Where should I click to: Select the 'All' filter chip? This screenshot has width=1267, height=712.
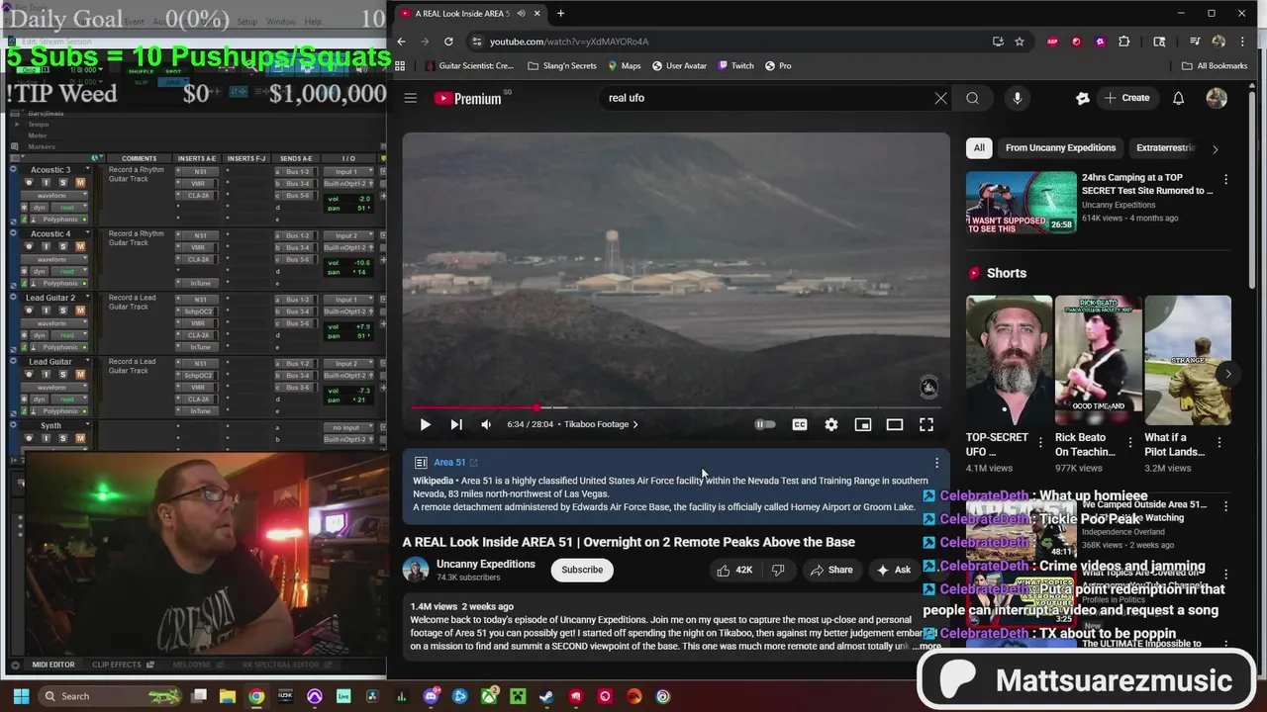tap(979, 147)
